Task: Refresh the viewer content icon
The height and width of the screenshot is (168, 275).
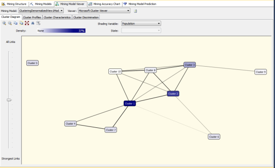Action: 135,11
